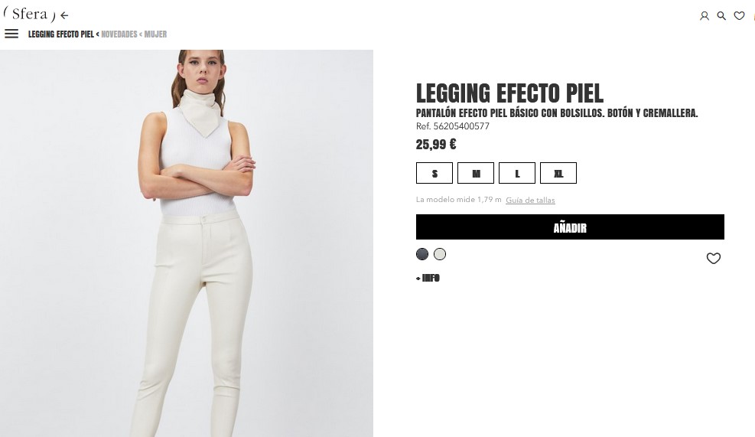
Task: Select size L
Action: click(x=517, y=173)
